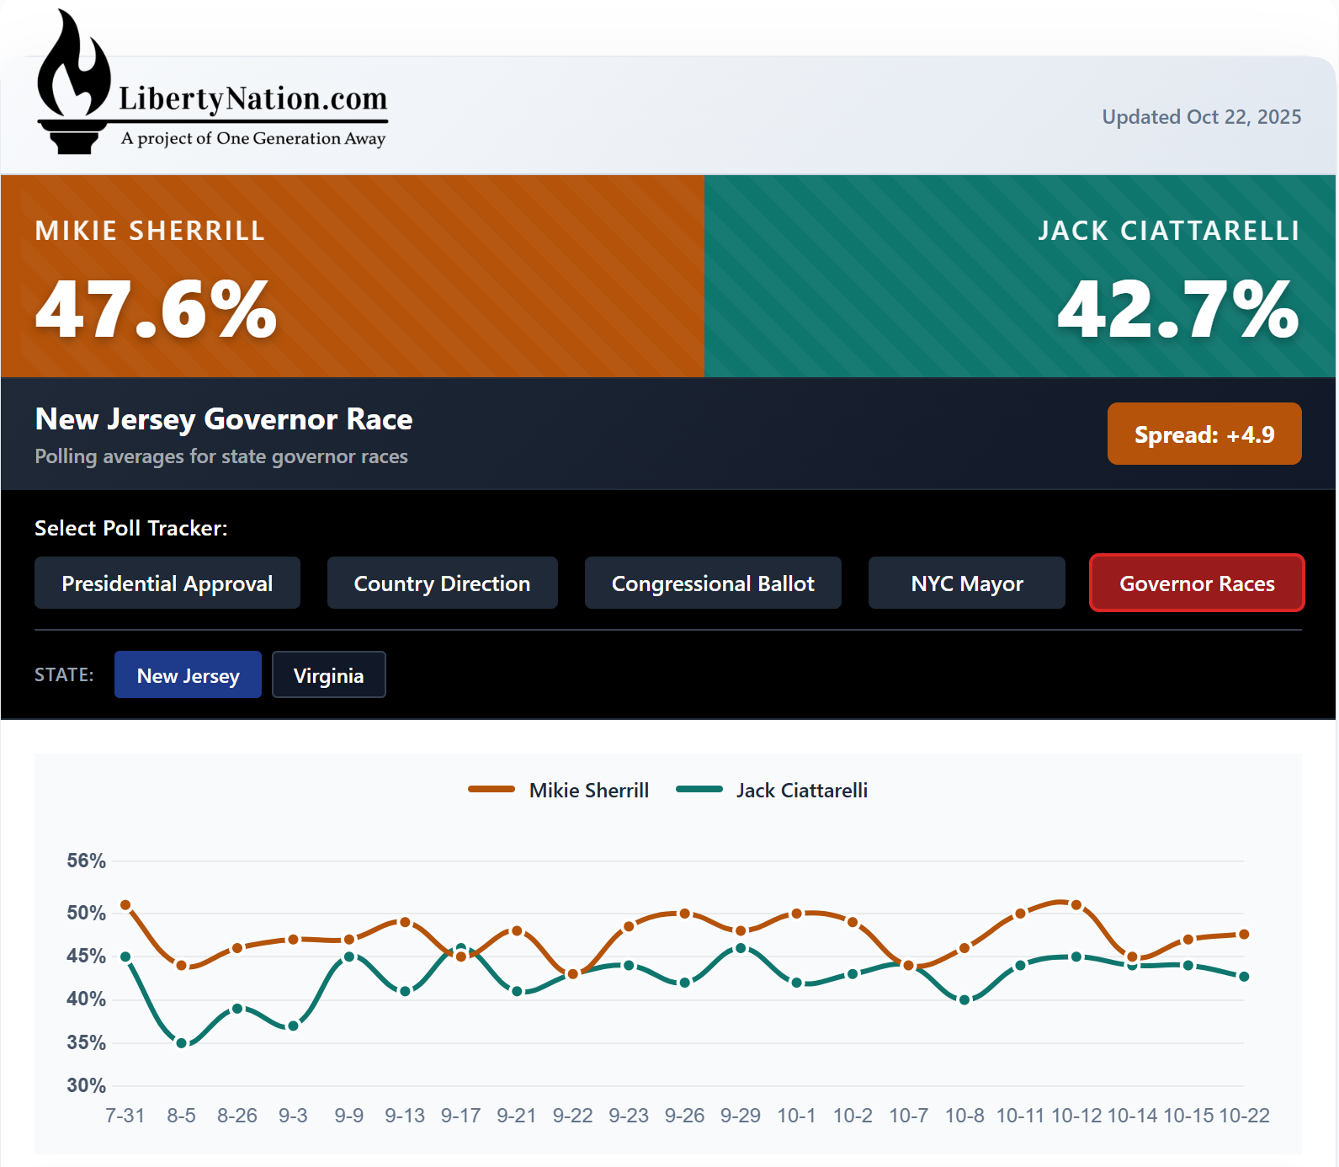Click Ciattarelli's 10-22 final data point

tap(1244, 977)
